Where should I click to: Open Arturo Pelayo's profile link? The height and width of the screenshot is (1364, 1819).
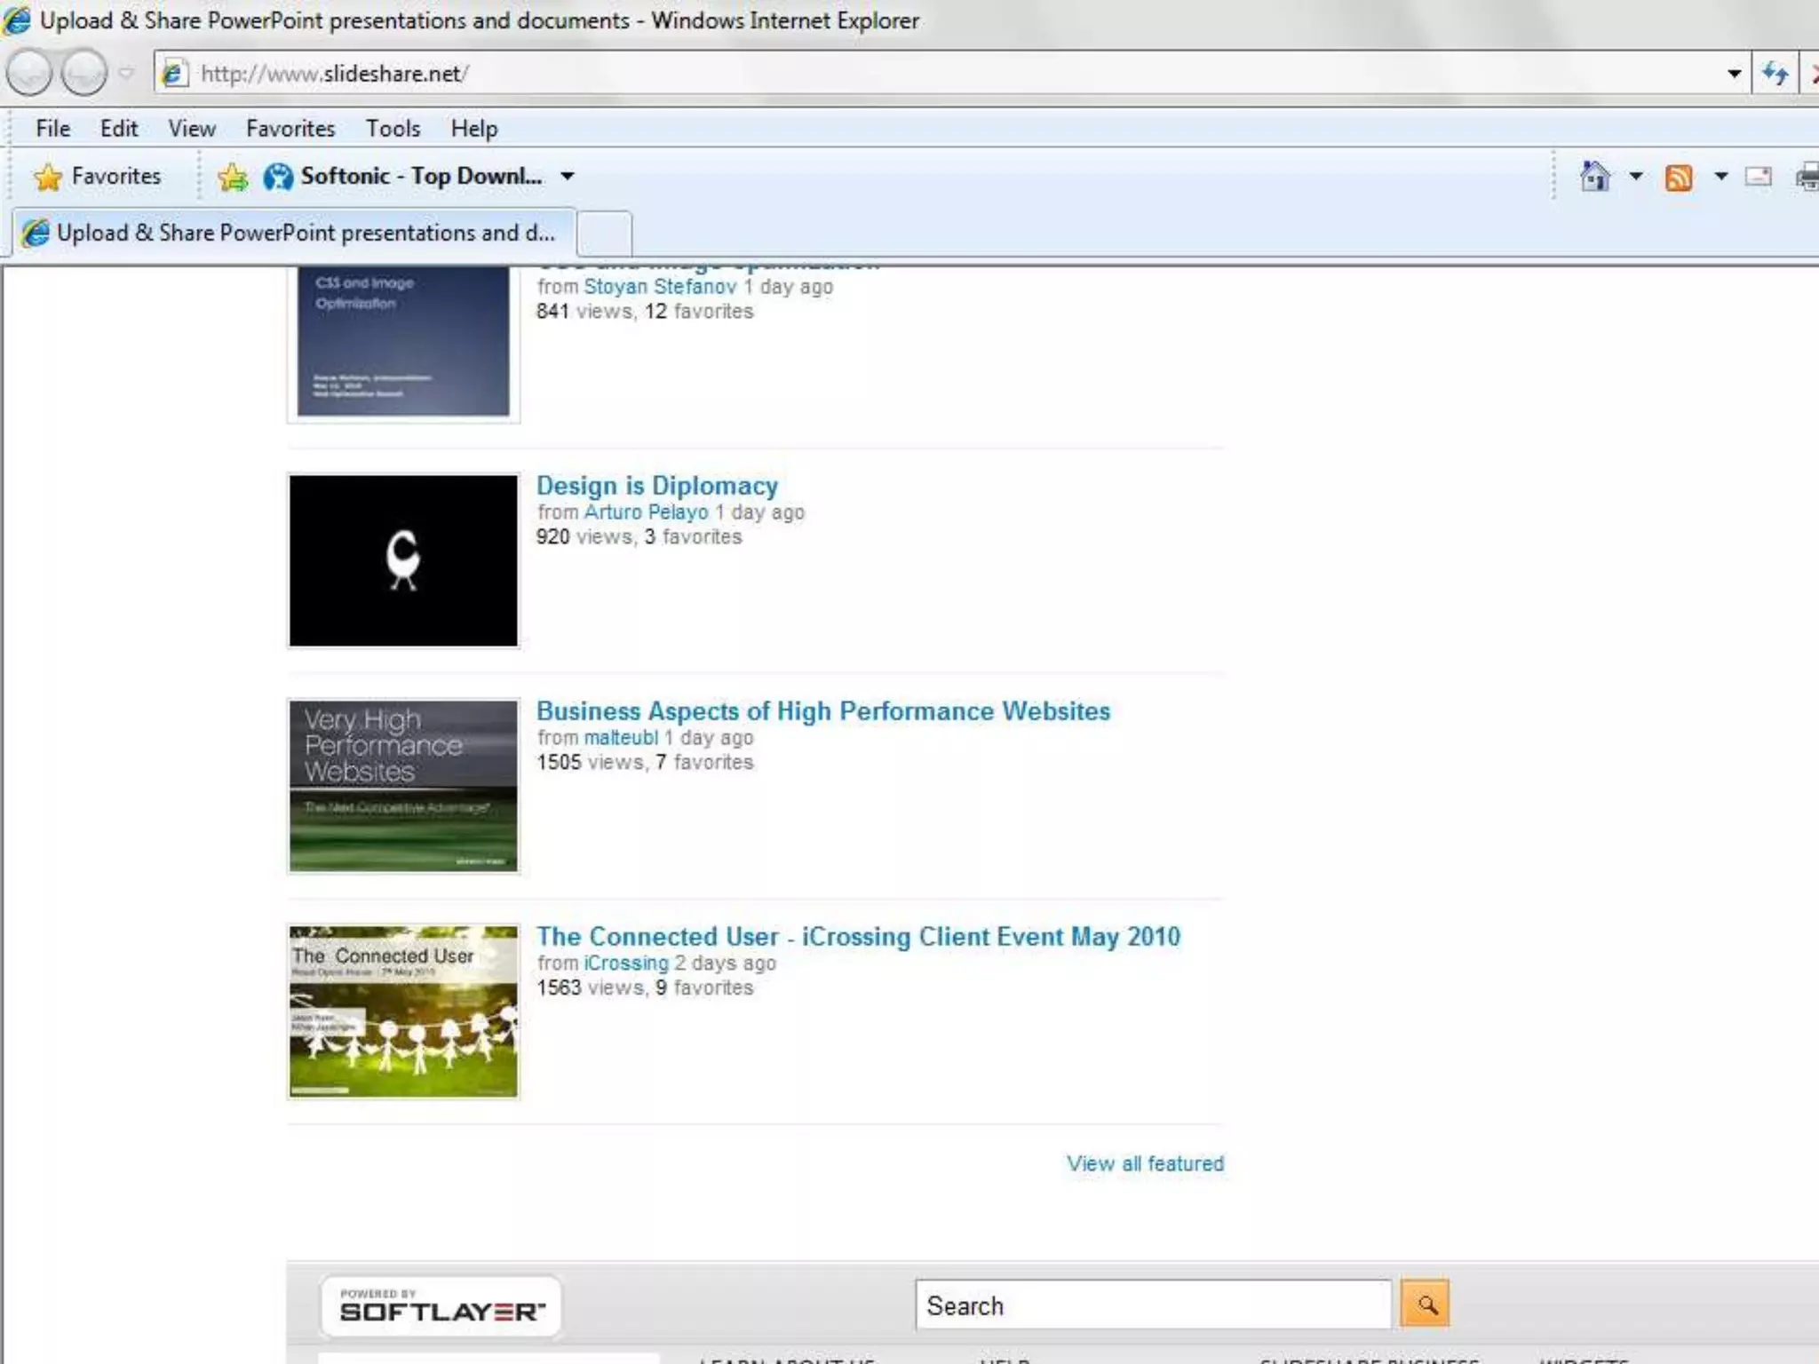pyautogui.click(x=646, y=512)
